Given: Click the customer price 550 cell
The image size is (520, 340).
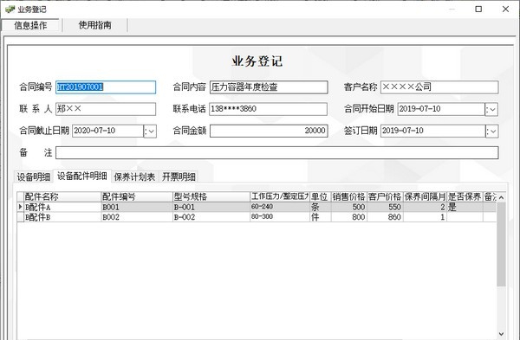Looking at the screenshot, I should (x=385, y=208).
